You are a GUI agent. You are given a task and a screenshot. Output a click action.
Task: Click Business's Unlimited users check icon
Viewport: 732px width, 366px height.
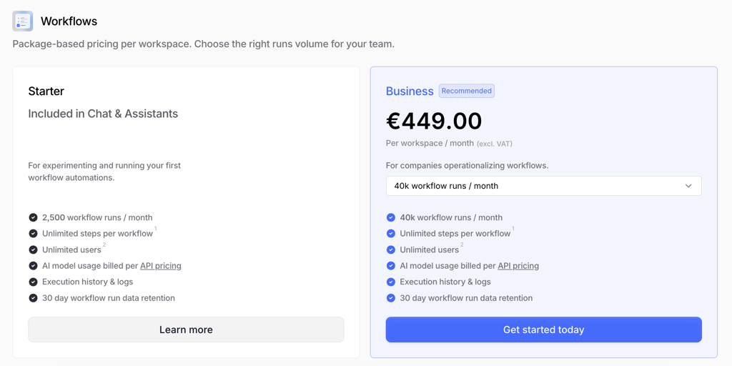pyautogui.click(x=391, y=249)
